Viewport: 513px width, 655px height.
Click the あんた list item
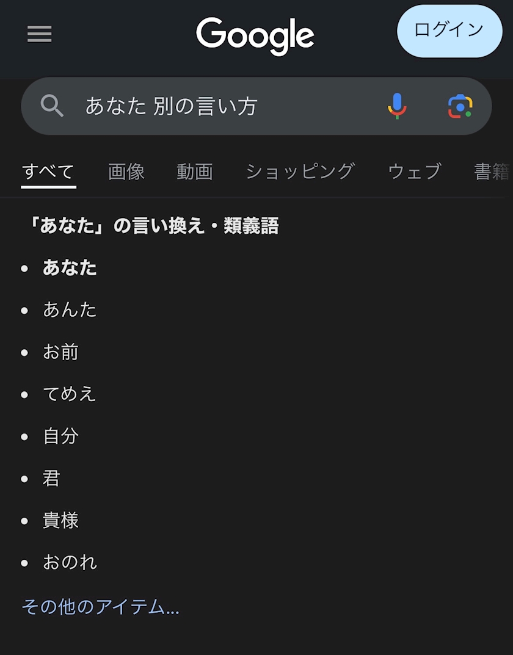click(x=70, y=310)
